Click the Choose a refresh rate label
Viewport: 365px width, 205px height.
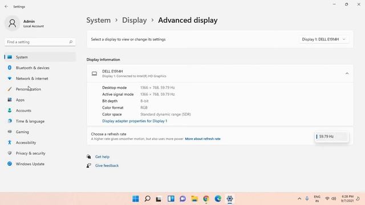[x=108, y=134]
